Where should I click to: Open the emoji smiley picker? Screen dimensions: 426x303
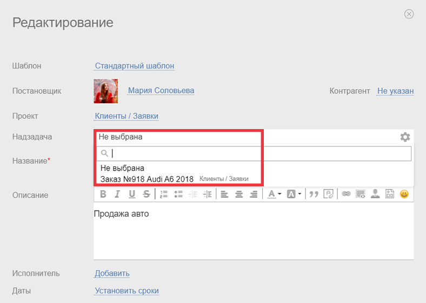tap(404, 194)
